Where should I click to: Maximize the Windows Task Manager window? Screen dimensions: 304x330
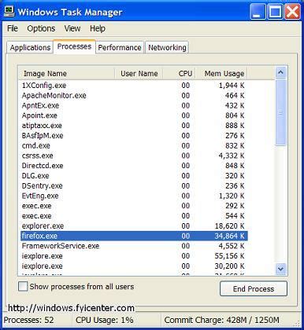275,12
